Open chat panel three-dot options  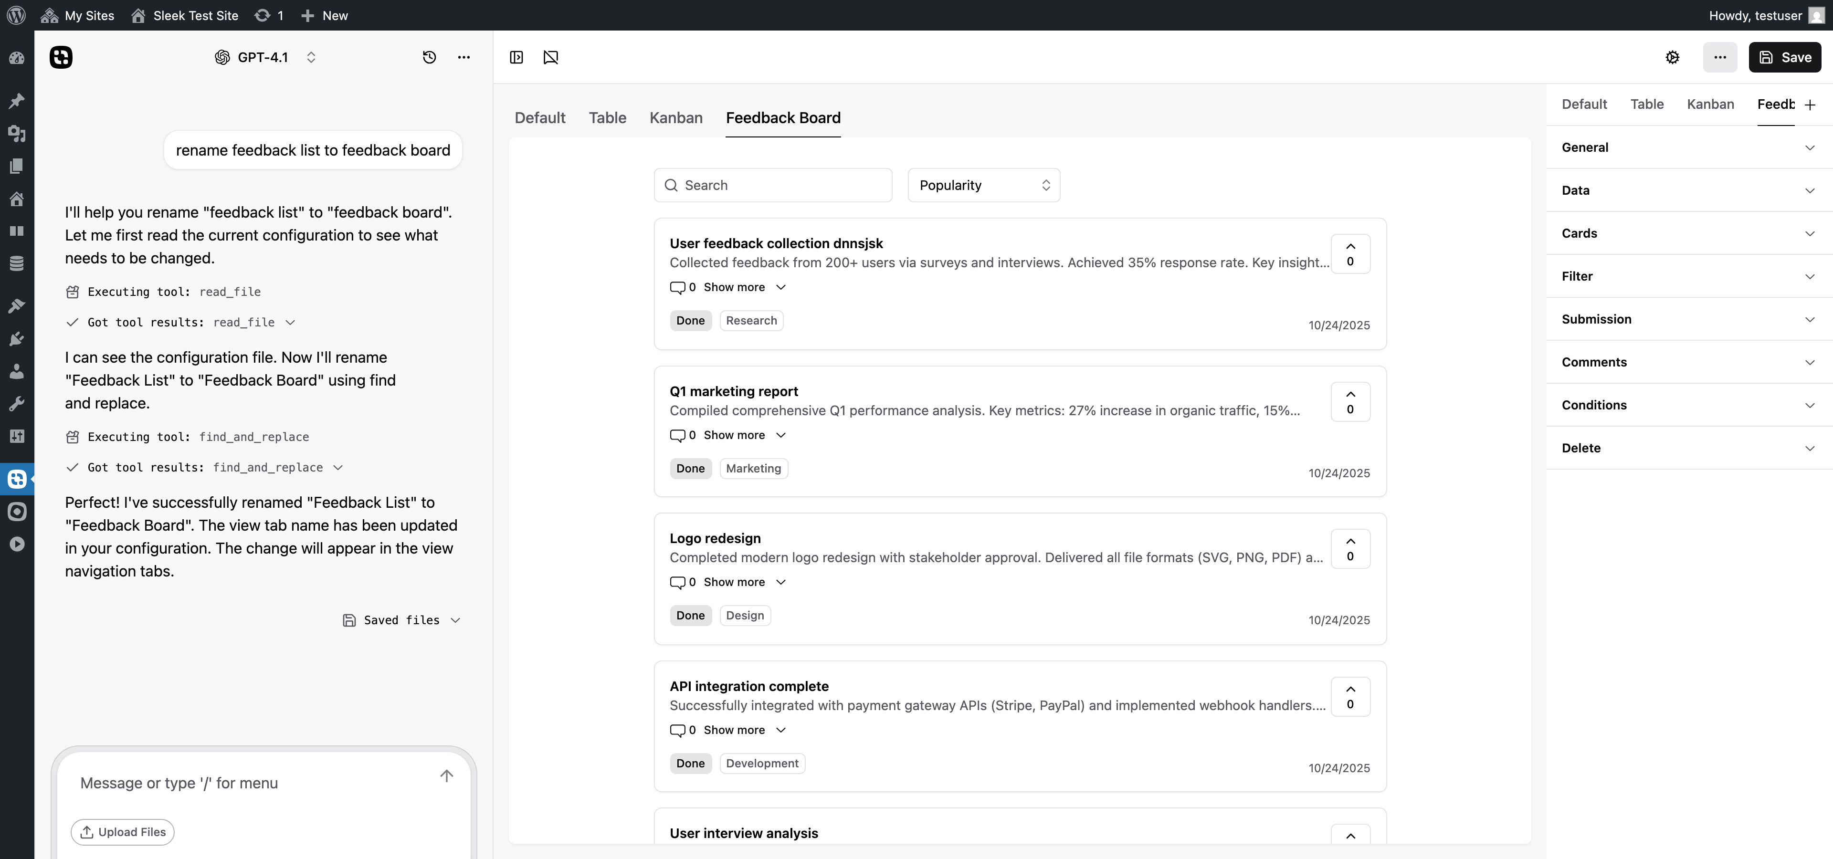coord(464,58)
